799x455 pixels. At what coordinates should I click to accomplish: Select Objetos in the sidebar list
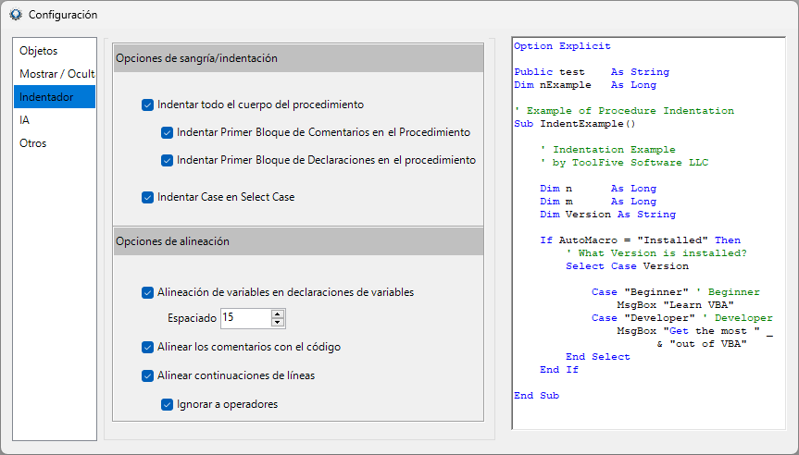coord(55,51)
